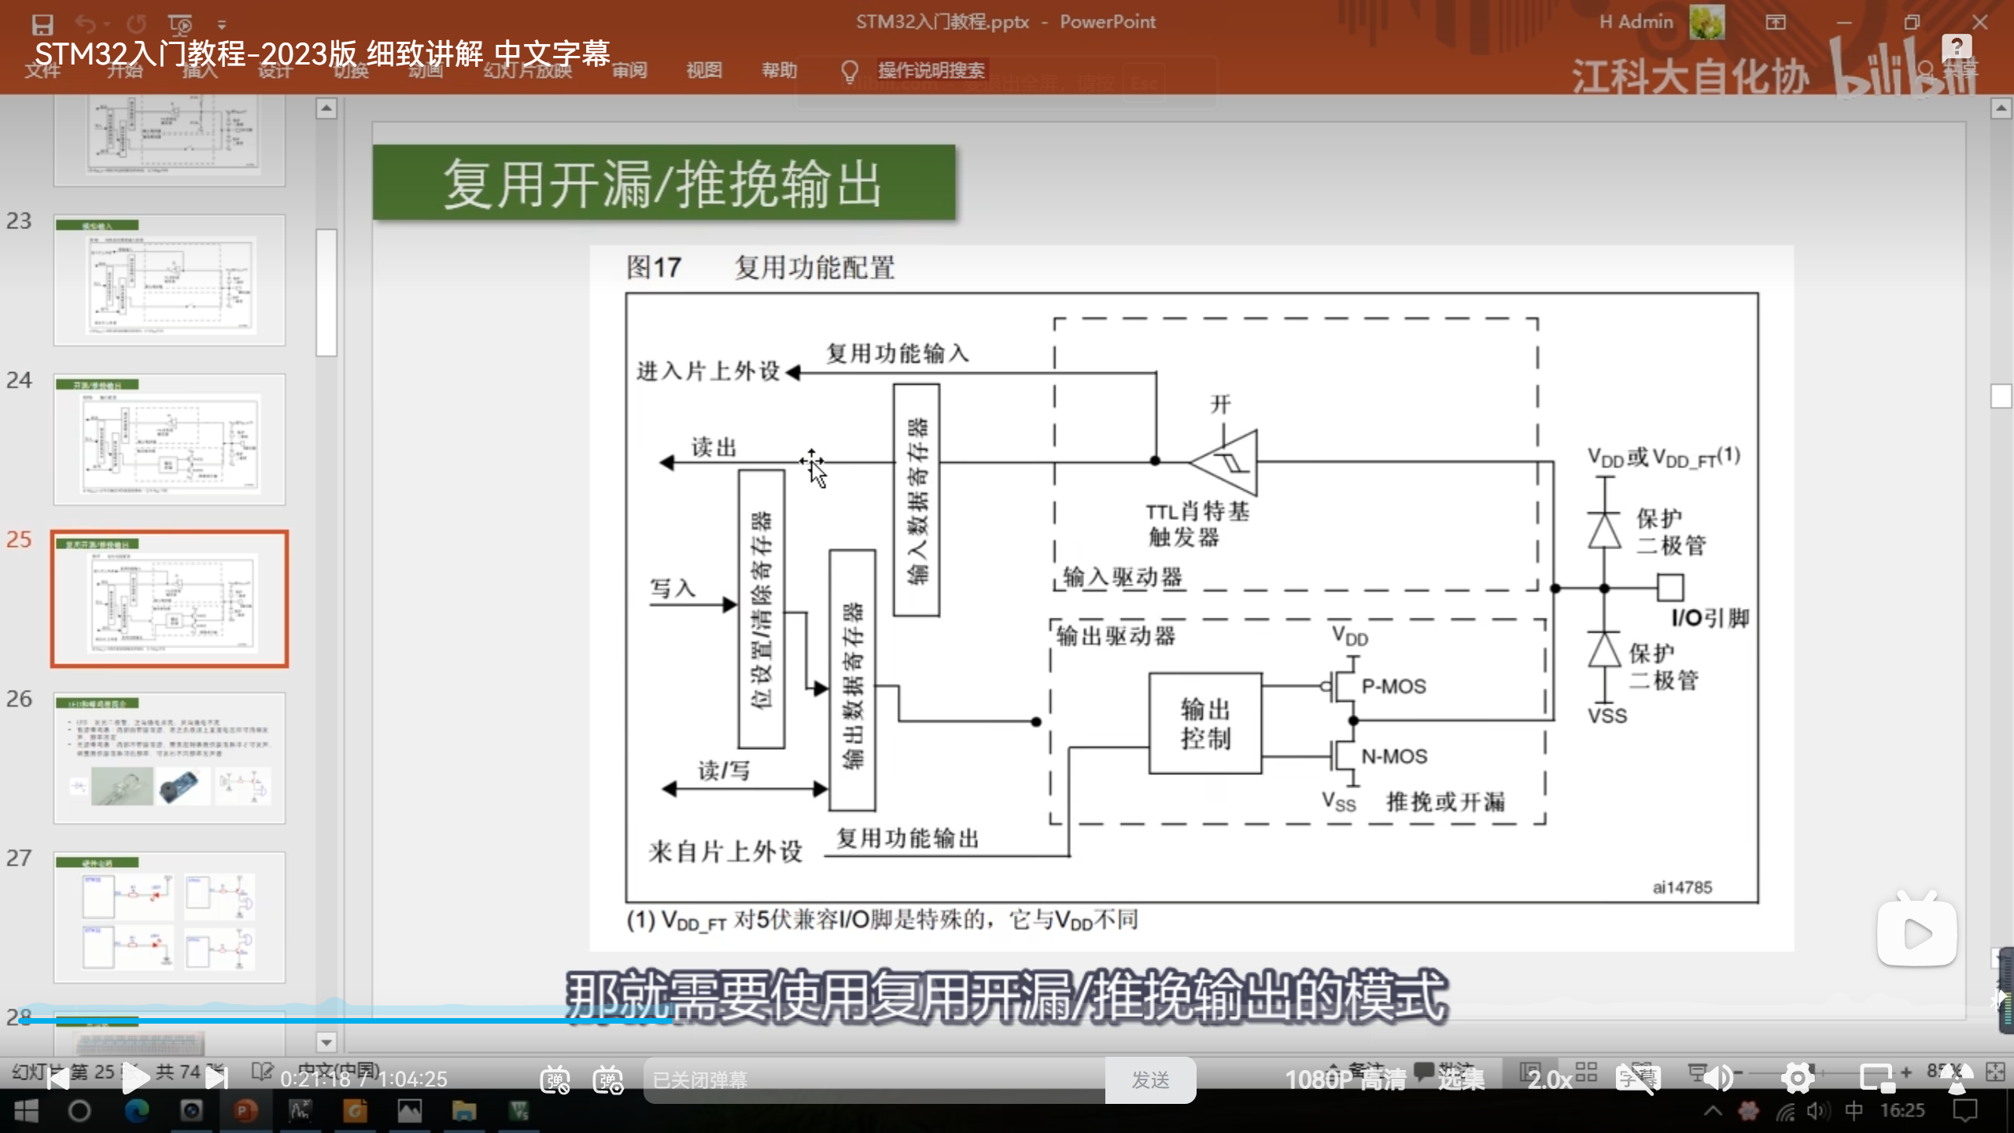Go to the previous video
This screenshot has height=1133, width=2014.
click(x=57, y=1079)
